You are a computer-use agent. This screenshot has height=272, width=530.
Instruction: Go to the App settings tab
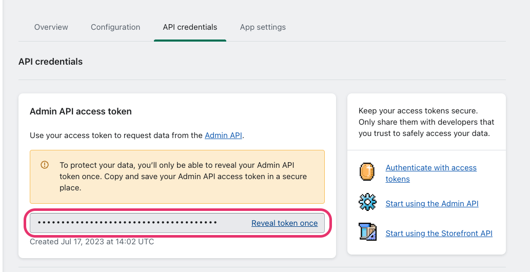[x=263, y=27]
